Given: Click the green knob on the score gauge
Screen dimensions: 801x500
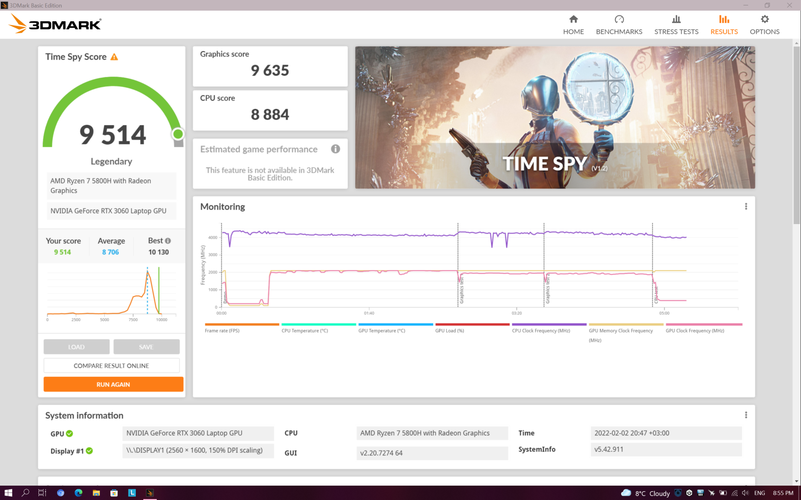Looking at the screenshot, I should [178, 134].
